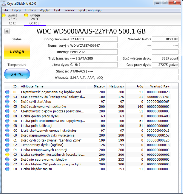Screen dimensions: 183x194
Task: Sort by the Bieżący column header
Action: [x=97, y=86]
